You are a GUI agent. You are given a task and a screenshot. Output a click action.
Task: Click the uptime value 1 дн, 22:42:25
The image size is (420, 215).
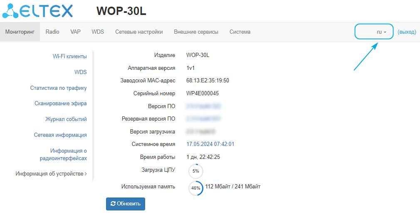[x=203, y=157]
